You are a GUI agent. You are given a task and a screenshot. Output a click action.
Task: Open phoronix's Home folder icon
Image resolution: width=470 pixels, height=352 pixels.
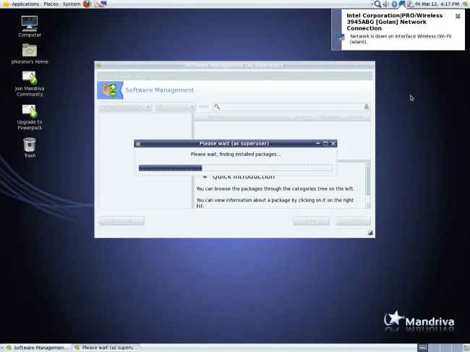click(30, 53)
